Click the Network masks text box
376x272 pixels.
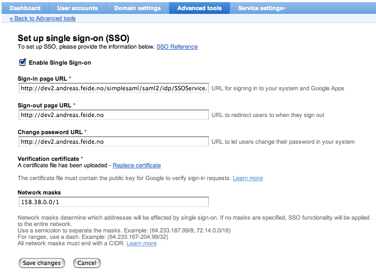pyautogui.click(x=113, y=202)
